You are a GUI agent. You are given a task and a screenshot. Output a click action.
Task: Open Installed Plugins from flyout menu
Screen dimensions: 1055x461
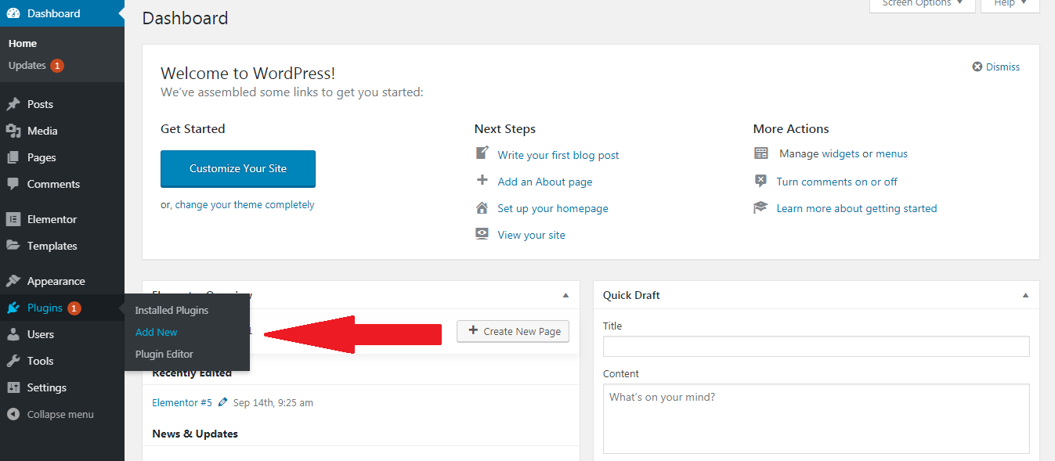[x=172, y=310]
